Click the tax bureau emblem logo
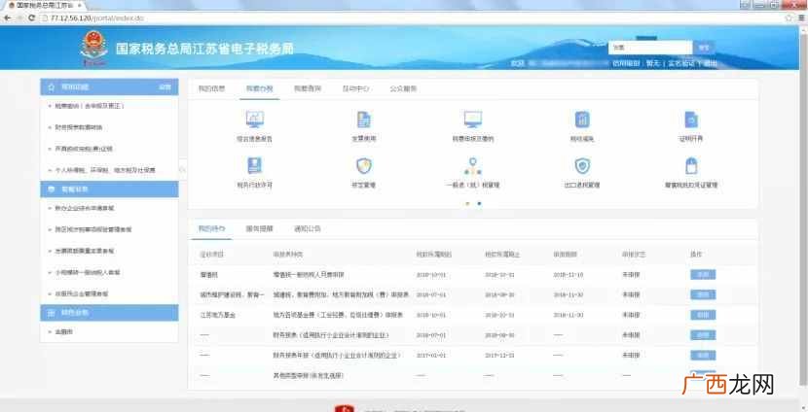808x412 pixels. click(93, 48)
